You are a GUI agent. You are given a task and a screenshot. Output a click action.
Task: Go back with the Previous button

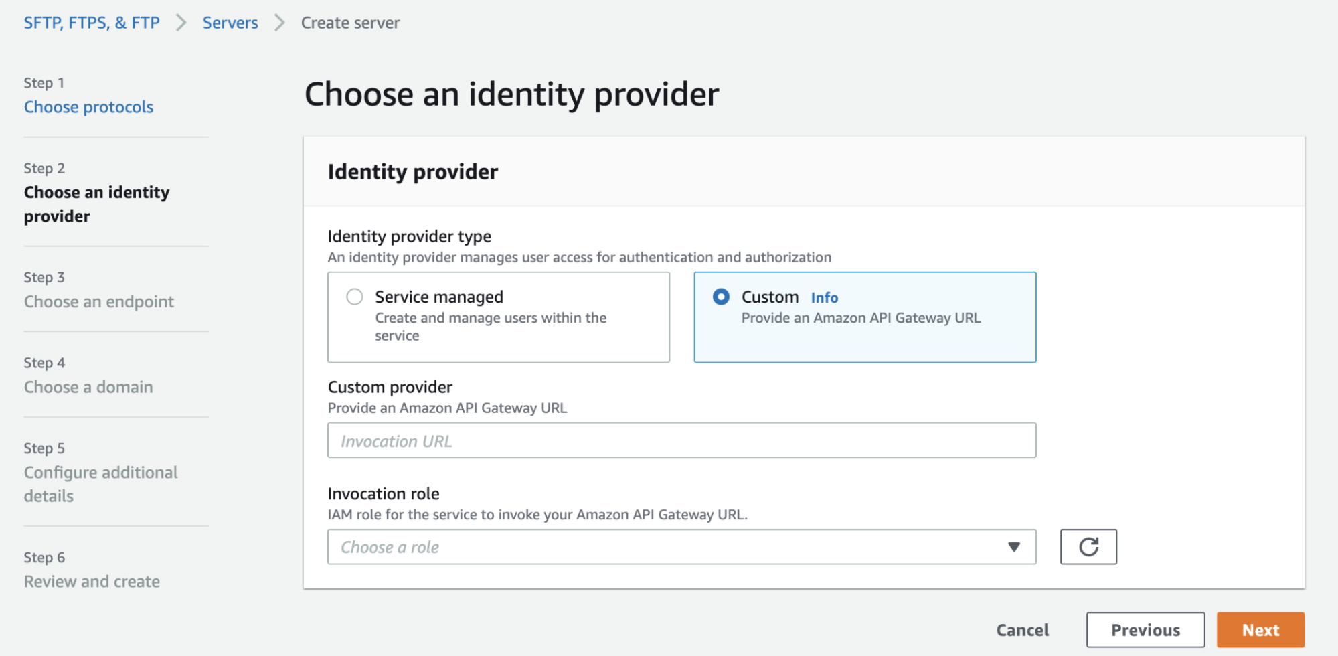point(1145,630)
